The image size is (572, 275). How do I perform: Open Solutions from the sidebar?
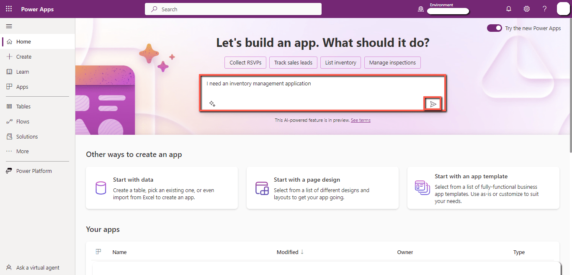[38, 136]
